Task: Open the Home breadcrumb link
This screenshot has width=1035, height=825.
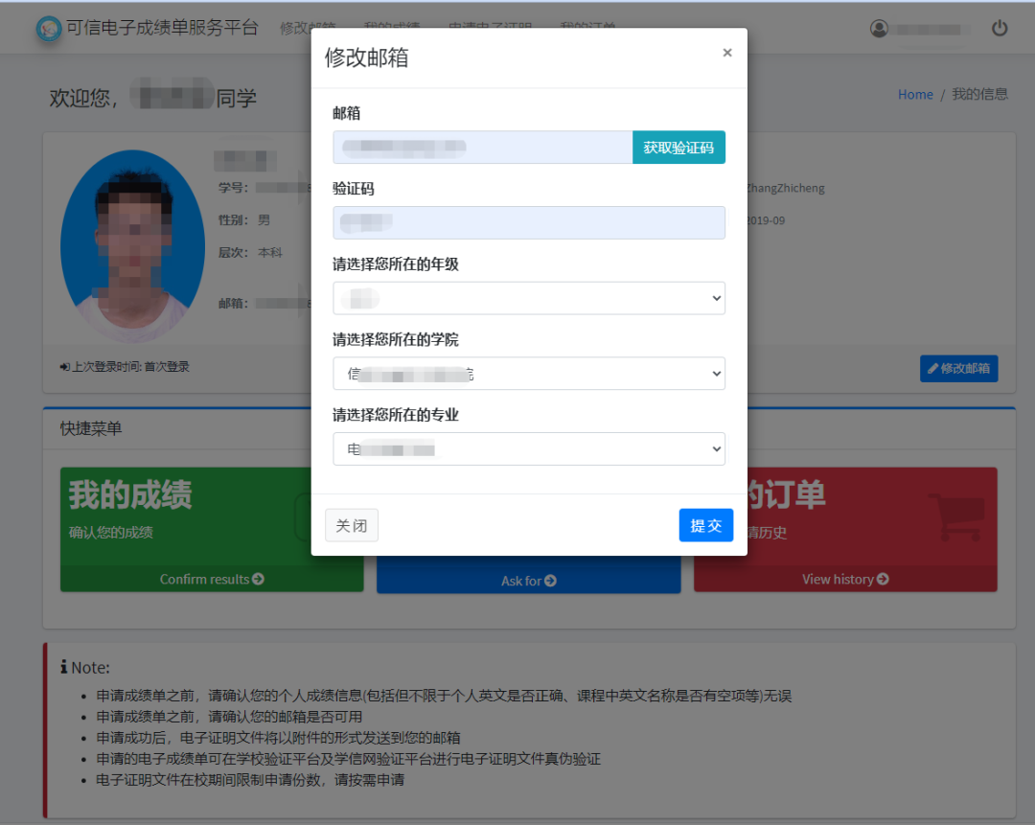Action: pyautogui.click(x=915, y=94)
